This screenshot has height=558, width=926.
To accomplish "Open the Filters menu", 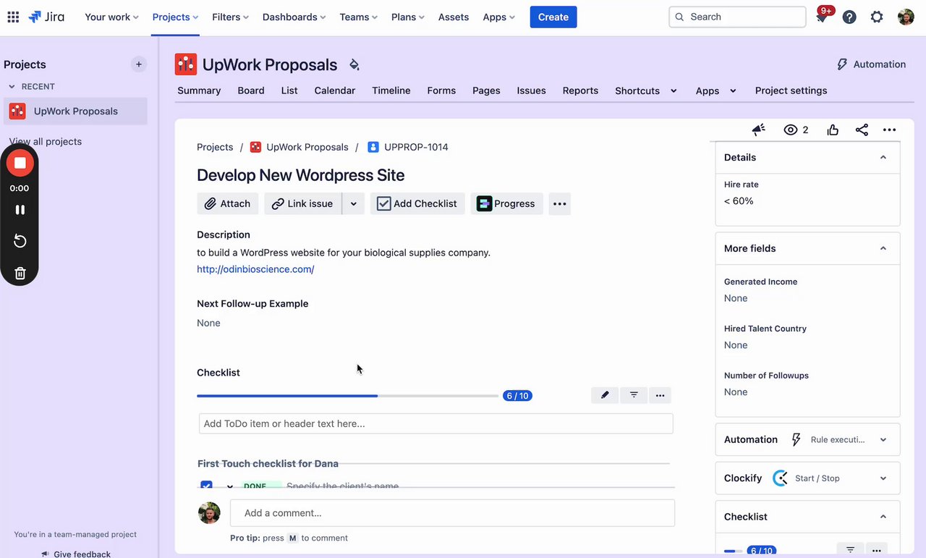I will (230, 17).
